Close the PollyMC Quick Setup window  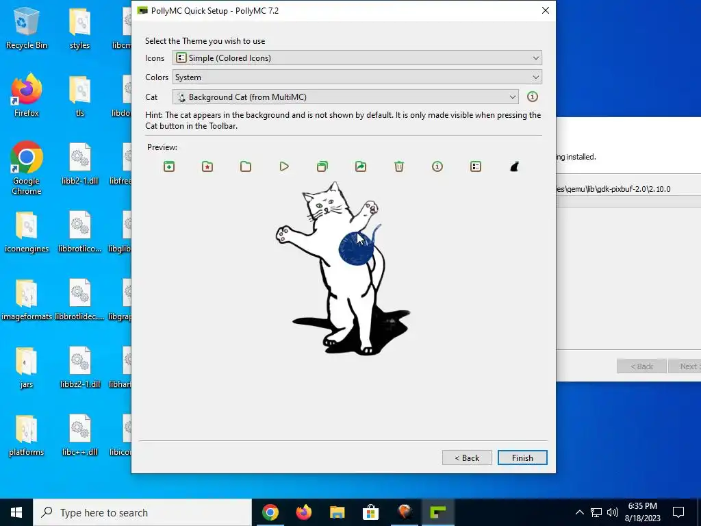pos(546,10)
